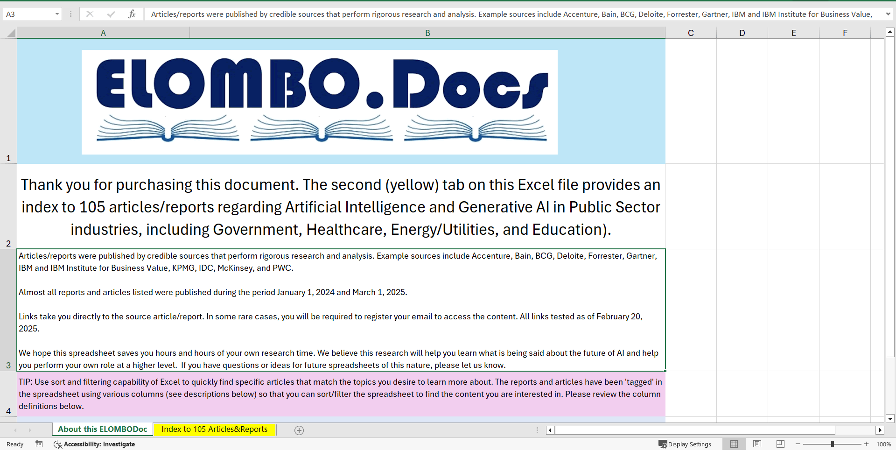Select column D header
896x451 pixels.
(742, 33)
